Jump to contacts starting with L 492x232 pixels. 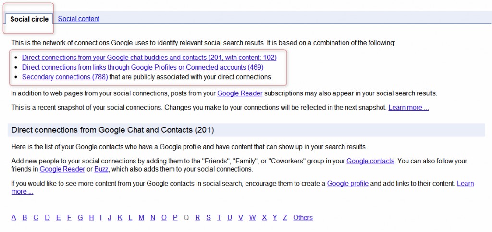[130, 218]
